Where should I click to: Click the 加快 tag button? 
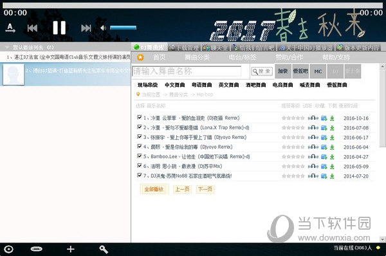[x=283, y=71]
